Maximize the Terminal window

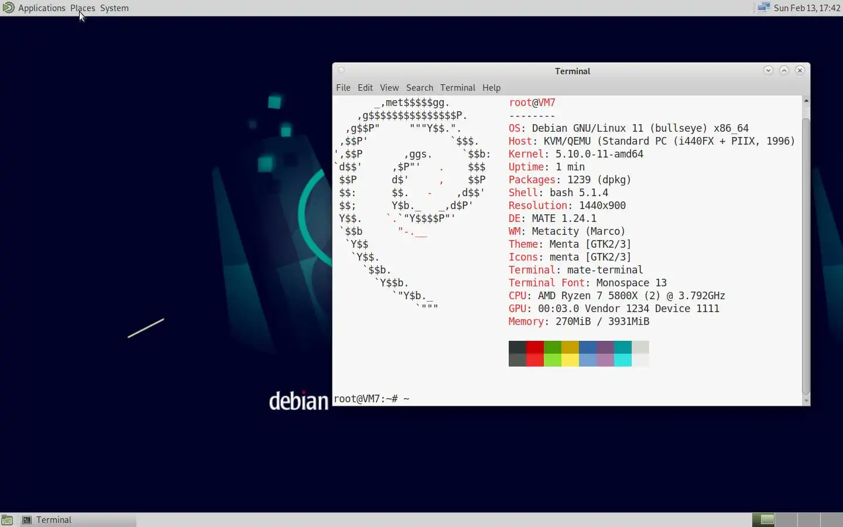[x=784, y=70]
